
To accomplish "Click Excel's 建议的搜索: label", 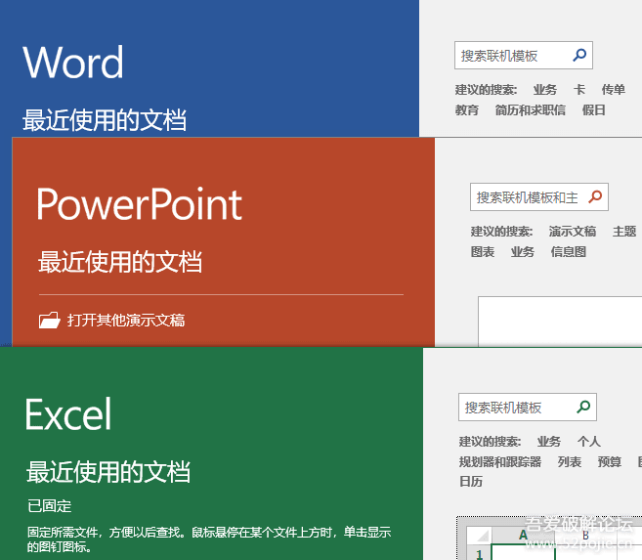I will click(x=490, y=442).
